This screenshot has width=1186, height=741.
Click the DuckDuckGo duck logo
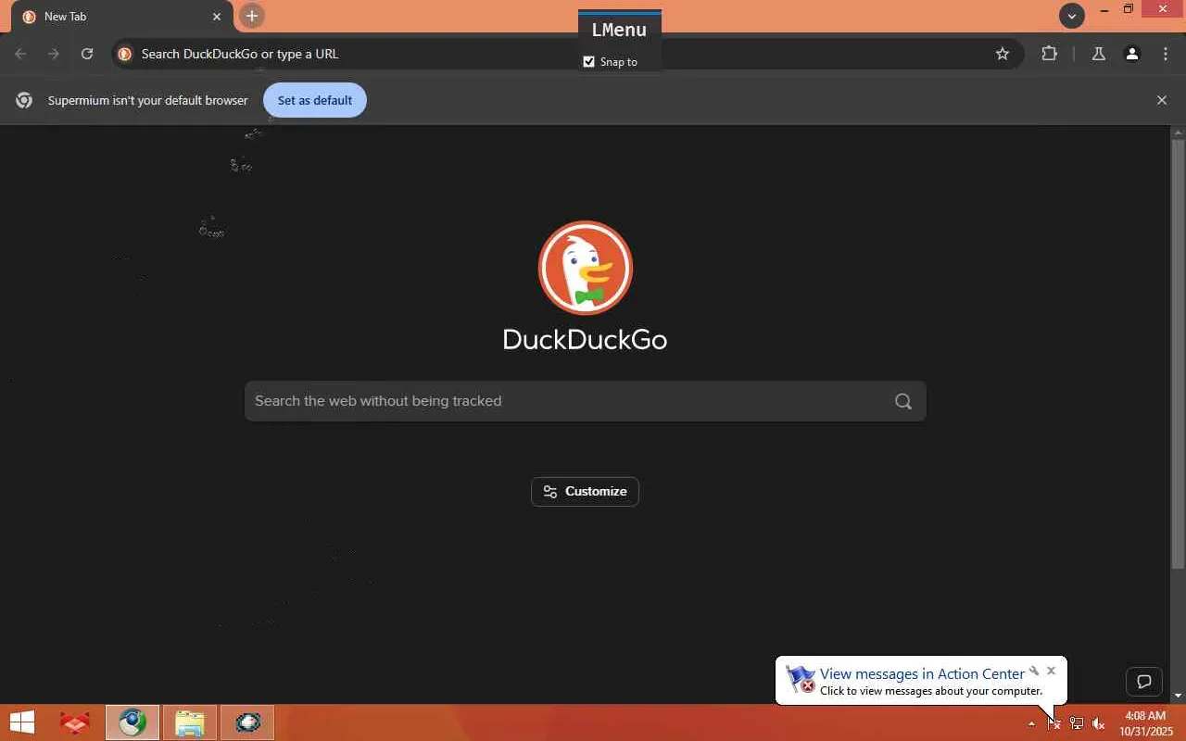coord(586,268)
